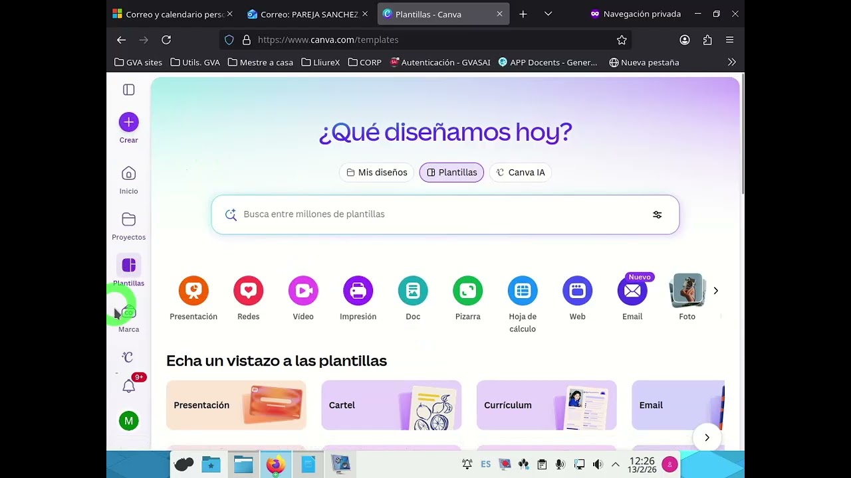Open Utils. GVA bookmark folder
This screenshot has height=478, width=851.
pyautogui.click(x=195, y=62)
